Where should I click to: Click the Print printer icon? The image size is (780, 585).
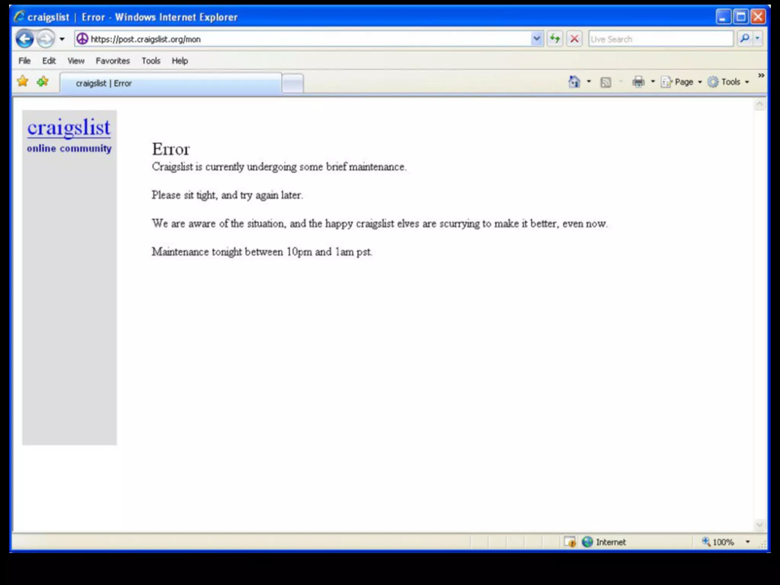coord(638,82)
